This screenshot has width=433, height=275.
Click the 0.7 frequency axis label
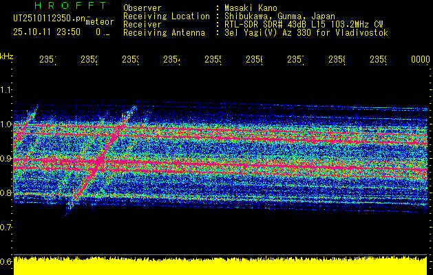point(6,227)
